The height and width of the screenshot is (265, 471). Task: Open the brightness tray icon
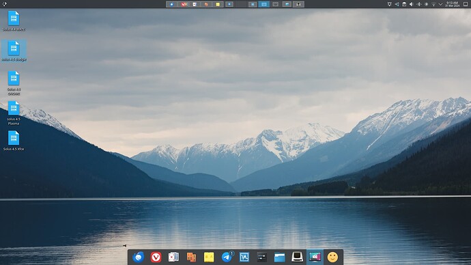tap(426, 4)
